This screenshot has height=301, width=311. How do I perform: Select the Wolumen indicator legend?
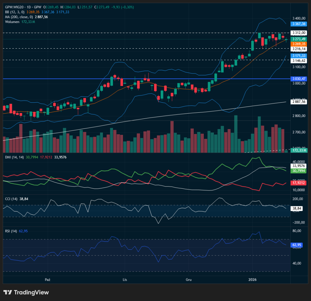[13, 22]
